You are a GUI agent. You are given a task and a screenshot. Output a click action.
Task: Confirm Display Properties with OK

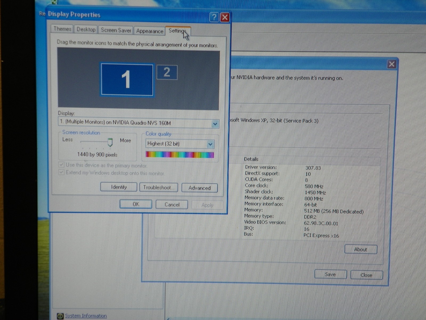[x=136, y=204]
